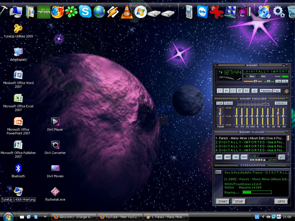Screen dimensions: 295x221
Task: Toggle Winamp SHUFFLE mode
Action: pos(266,91)
